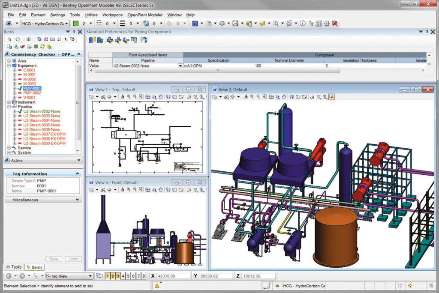Click the first blue database icon in Standard Preferences
This screenshot has width=439, height=293.
[x=92, y=40]
